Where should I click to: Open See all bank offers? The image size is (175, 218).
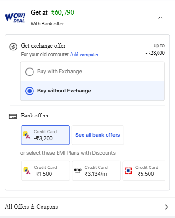tap(98, 135)
